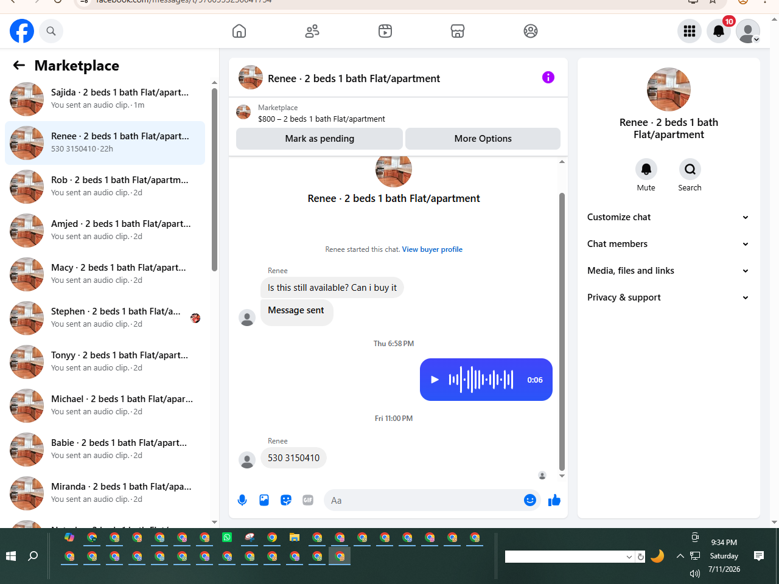The image size is (779, 584).
Task: Click the listing photo in right panel
Action: click(x=669, y=89)
